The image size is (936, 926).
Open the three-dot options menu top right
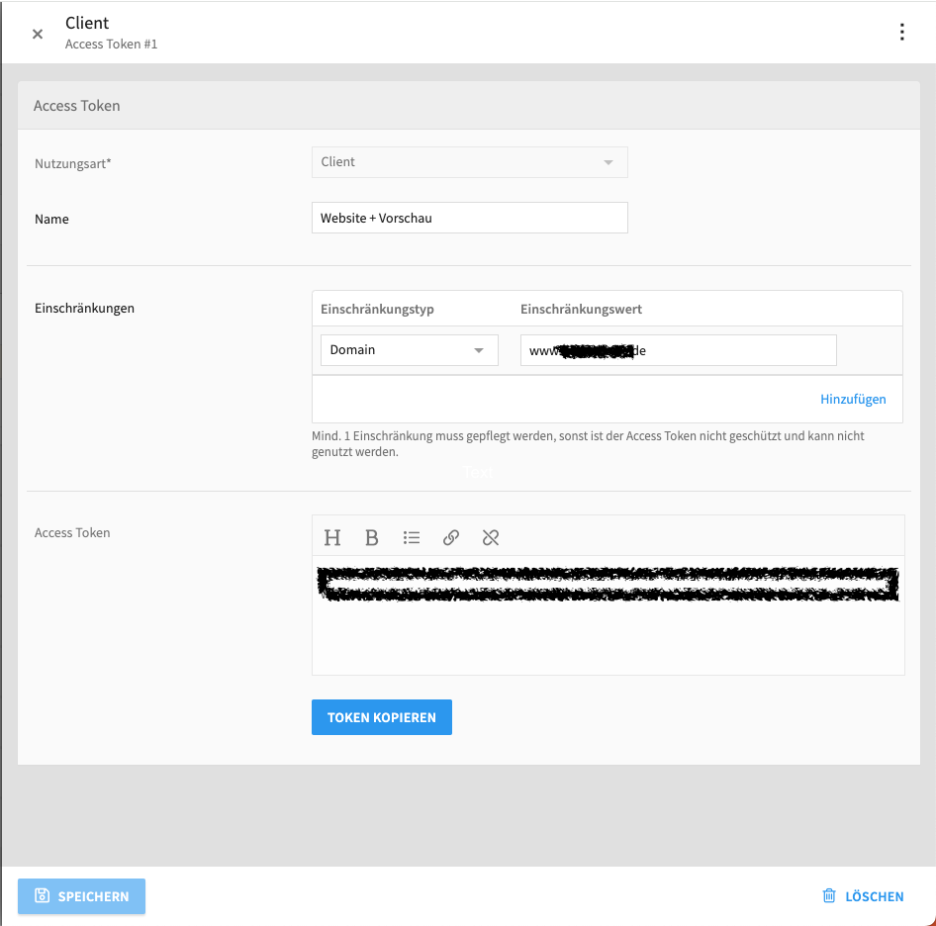pos(902,31)
